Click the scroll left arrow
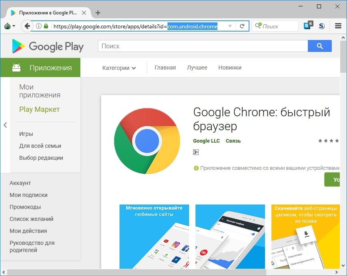347x276 pixels. [4, 272]
